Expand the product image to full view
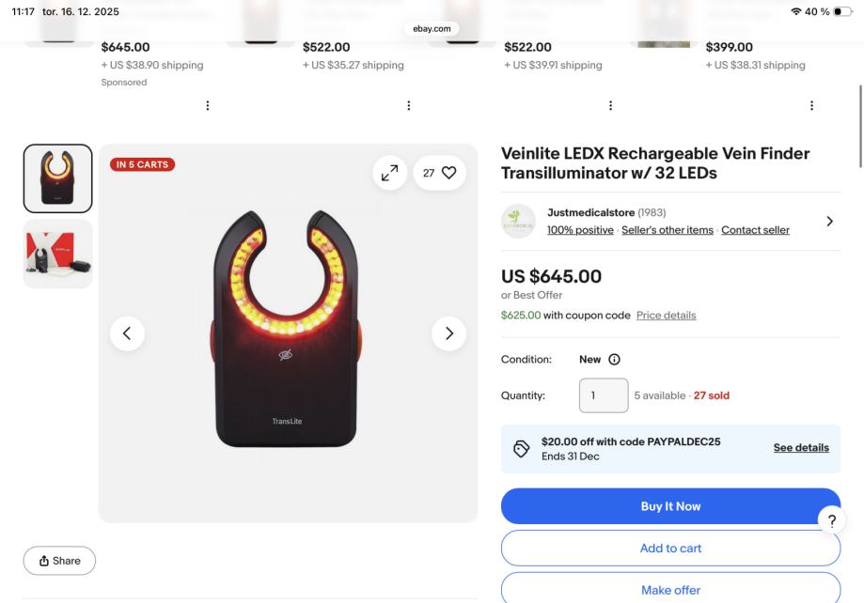Viewport: 864px width, 603px height. 389,173
